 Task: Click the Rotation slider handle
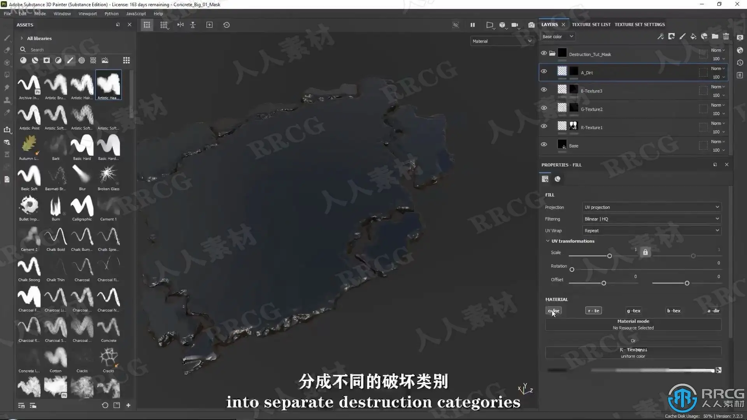[572, 269]
